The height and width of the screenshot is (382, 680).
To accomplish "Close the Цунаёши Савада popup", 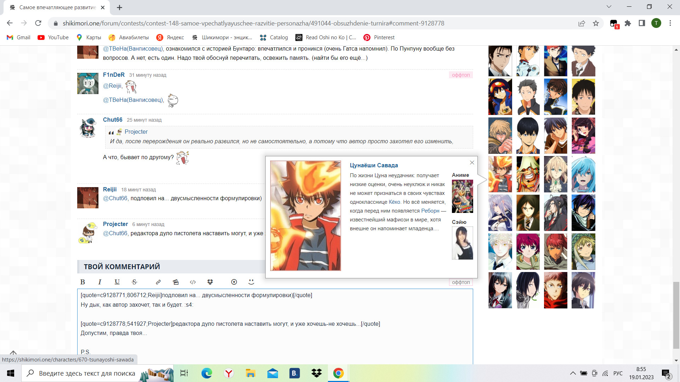I will click(472, 163).
